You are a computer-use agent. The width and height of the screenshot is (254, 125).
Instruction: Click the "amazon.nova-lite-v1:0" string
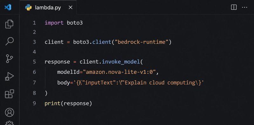click(119, 72)
